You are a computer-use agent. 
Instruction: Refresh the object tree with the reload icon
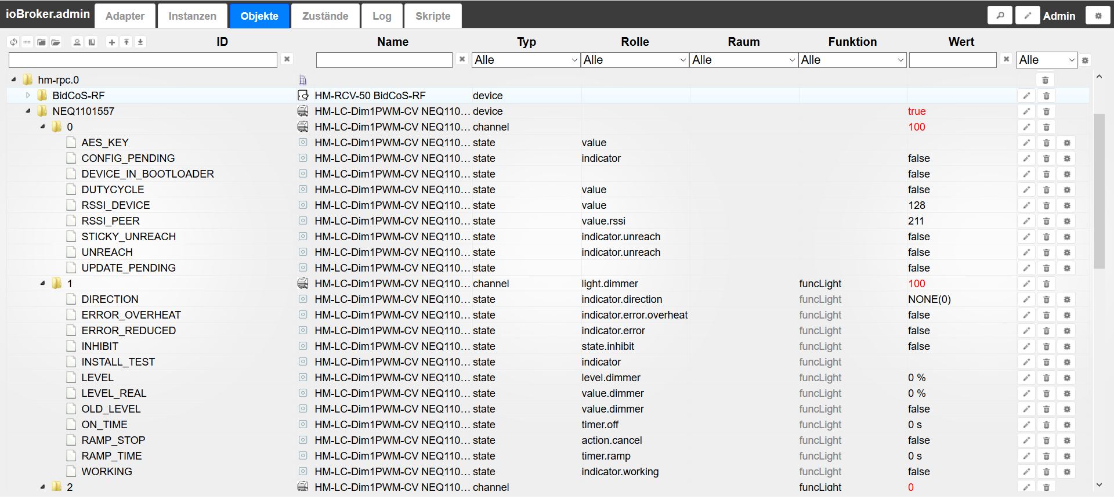click(13, 42)
